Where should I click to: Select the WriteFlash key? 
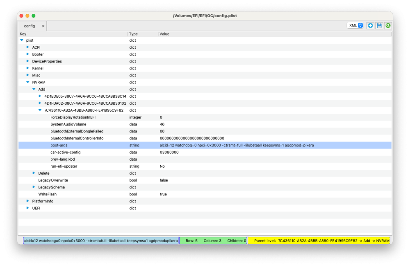tap(47, 194)
